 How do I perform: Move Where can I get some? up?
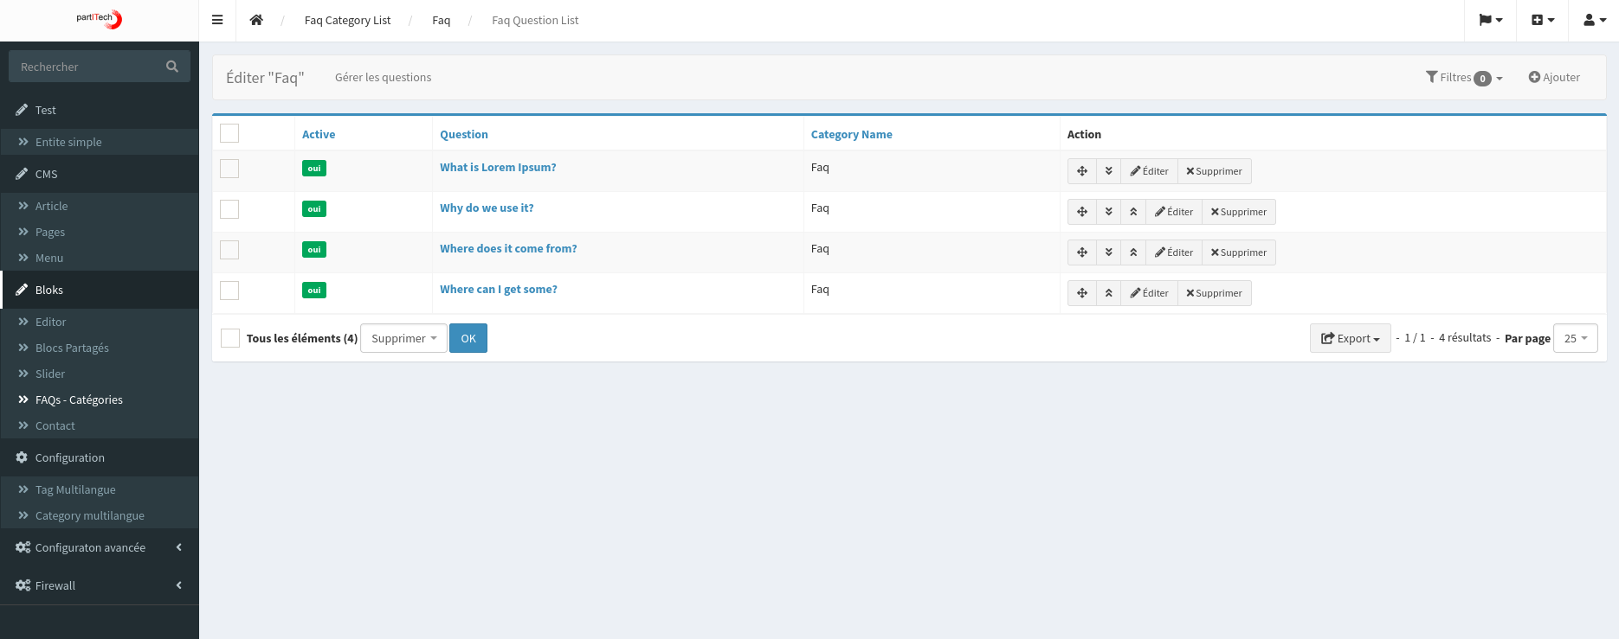click(x=1108, y=293)
